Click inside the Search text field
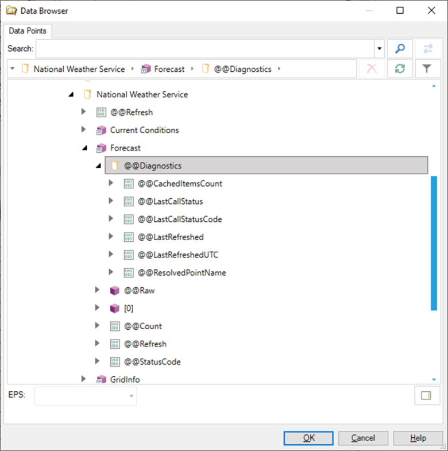 pyautogui.click(x=204, y=49)
